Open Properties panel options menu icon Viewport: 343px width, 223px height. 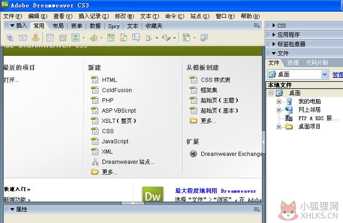tap(257, 209)
